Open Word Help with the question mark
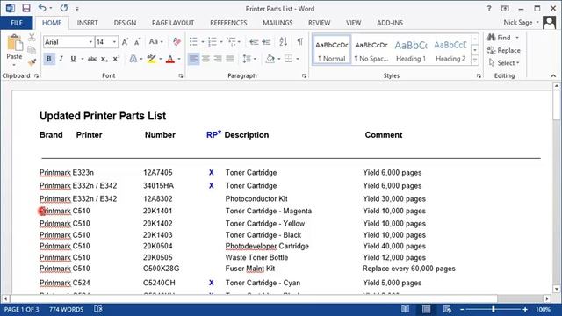 [489, 8]
